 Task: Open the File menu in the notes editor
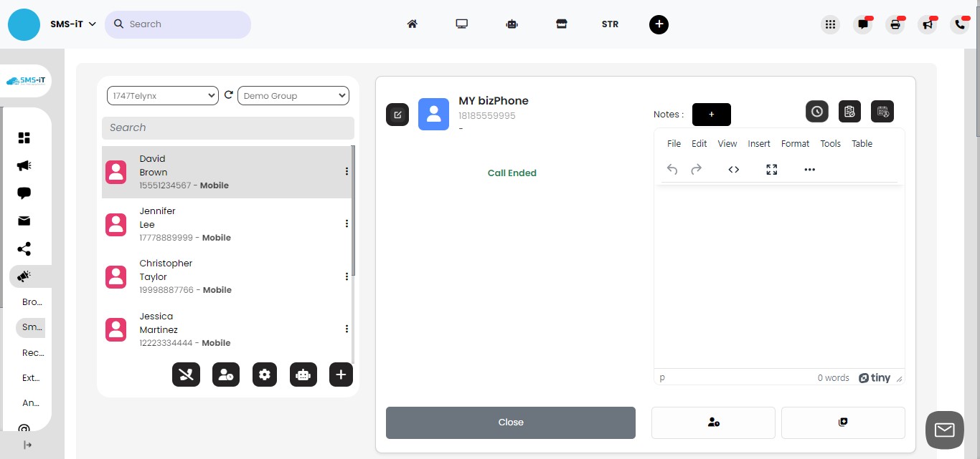click(674, 143)
